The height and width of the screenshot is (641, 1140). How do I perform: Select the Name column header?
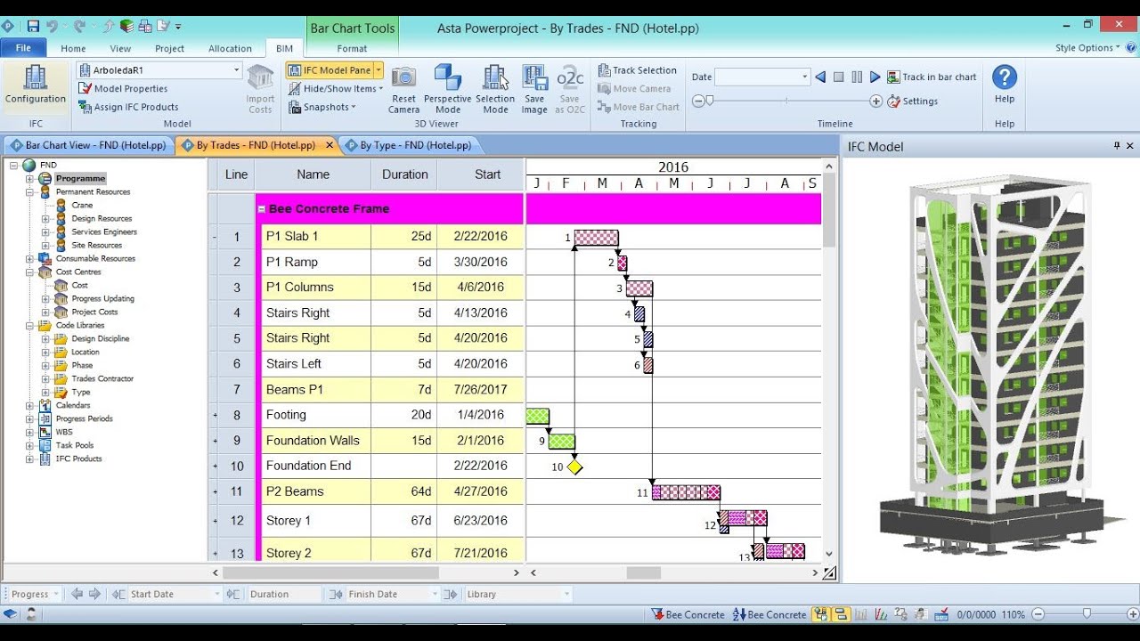[313, 174]
